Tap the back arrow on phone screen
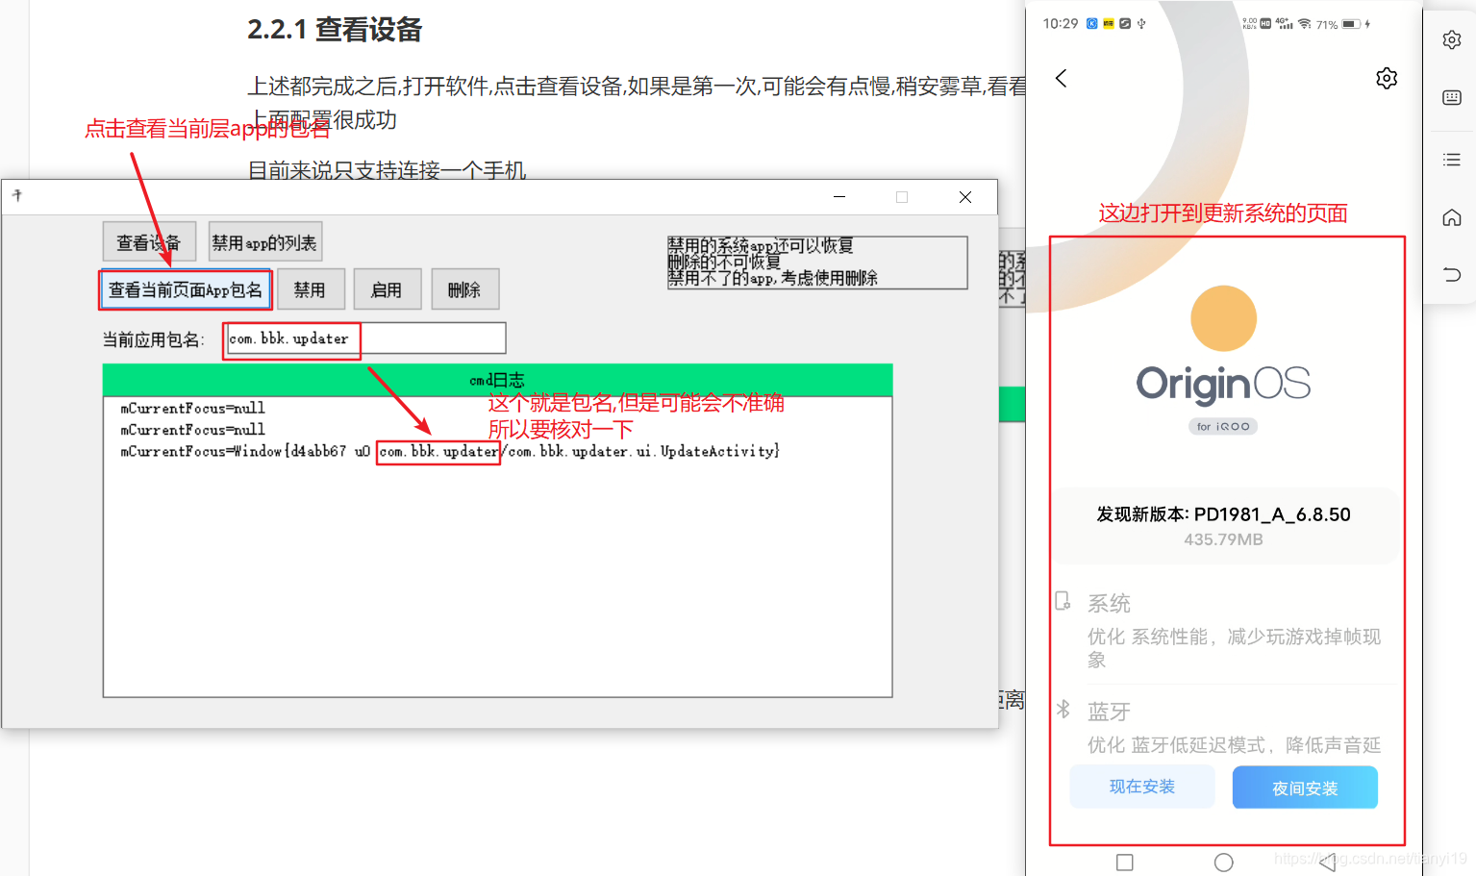The image size is (1476, 876). (x=1061, y=78)
